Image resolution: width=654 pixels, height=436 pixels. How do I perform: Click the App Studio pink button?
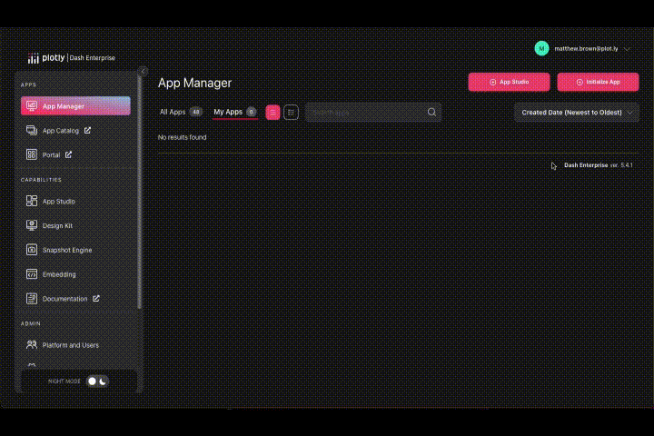(x=509, y=82)
